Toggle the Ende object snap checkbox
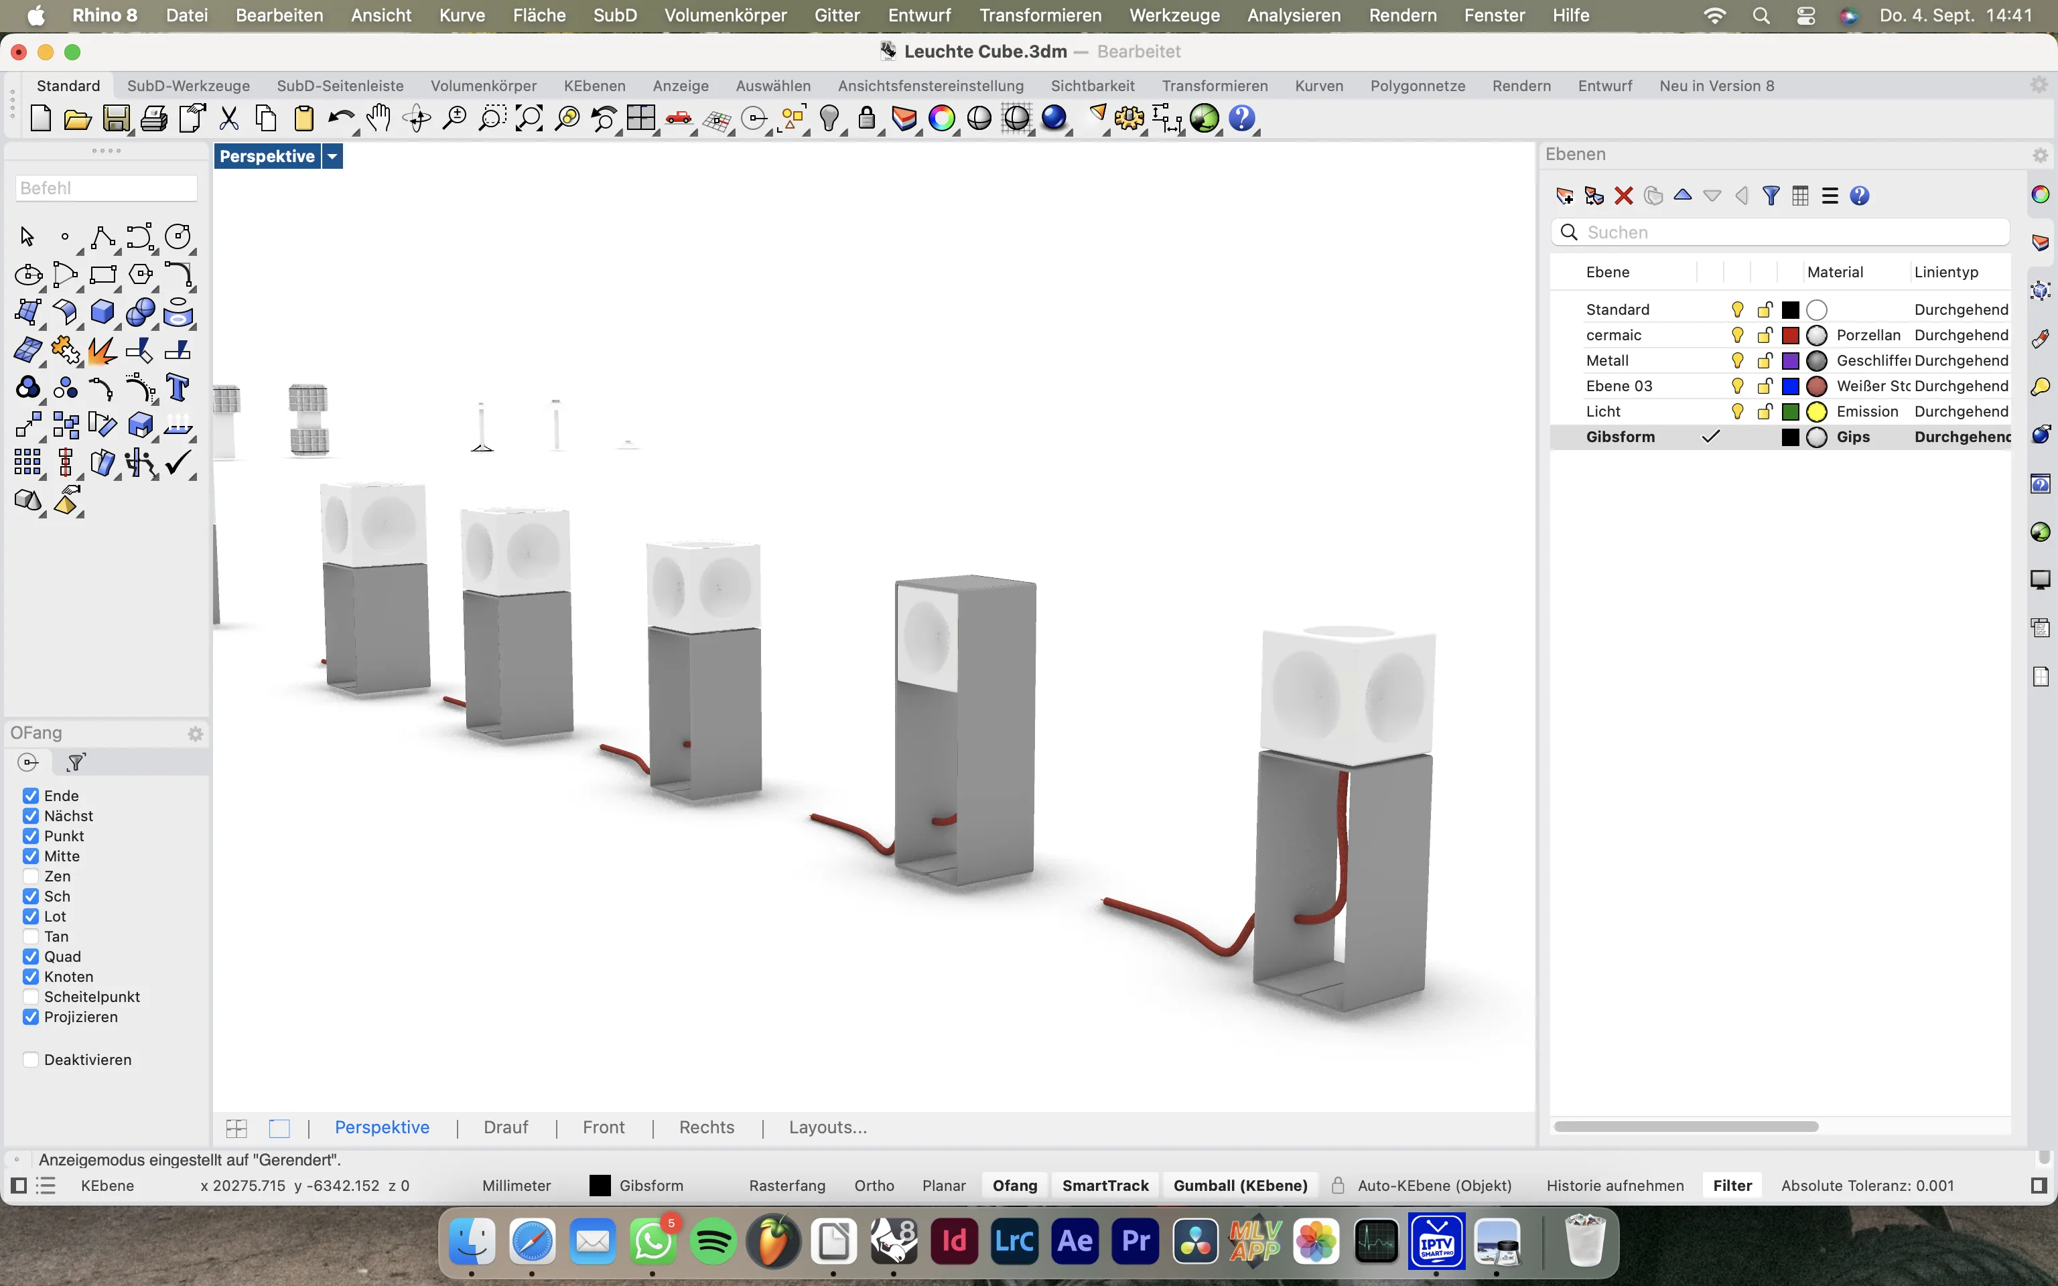2058x1286 pixels. pos(31,796)
